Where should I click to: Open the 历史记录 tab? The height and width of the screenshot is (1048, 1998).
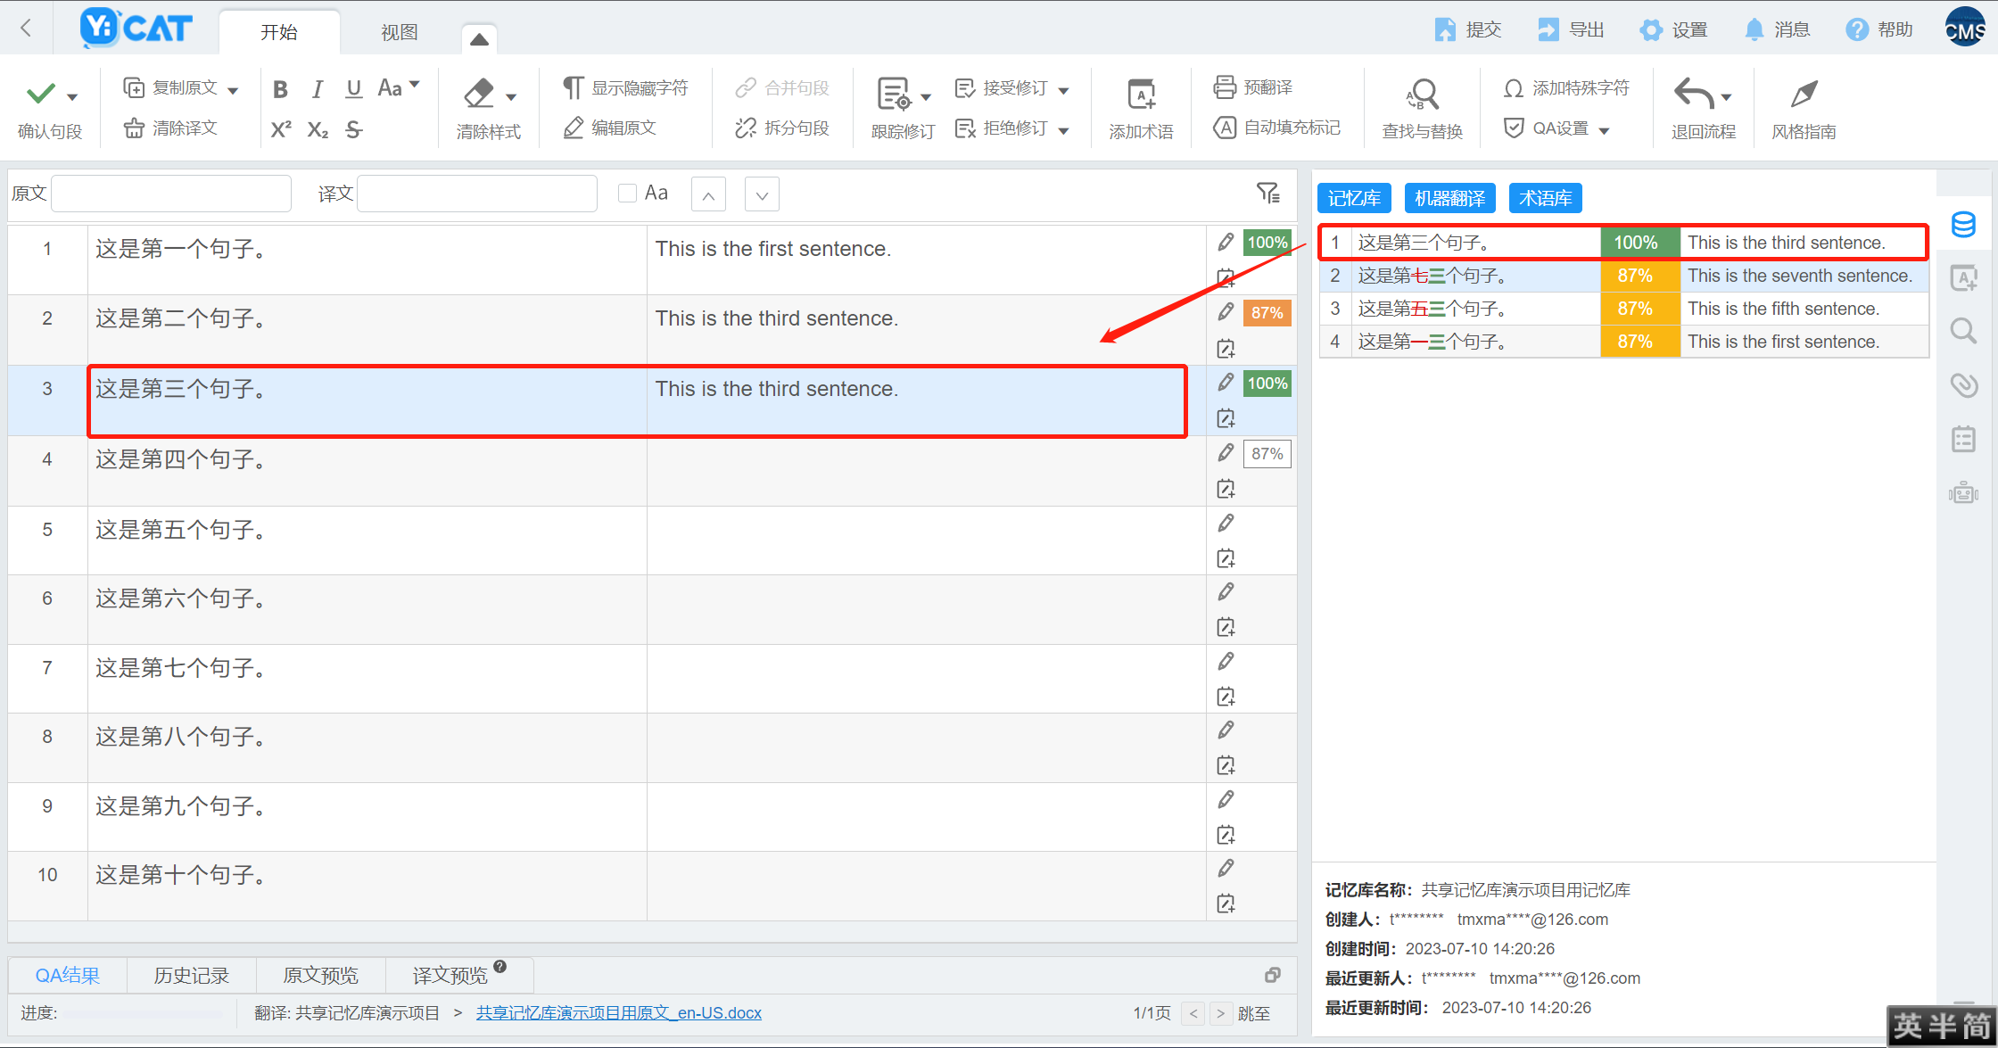[x=191, y=976]
